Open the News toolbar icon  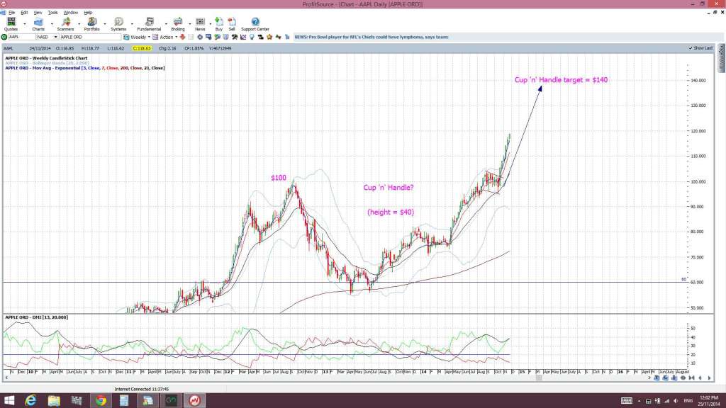point(200,22)
